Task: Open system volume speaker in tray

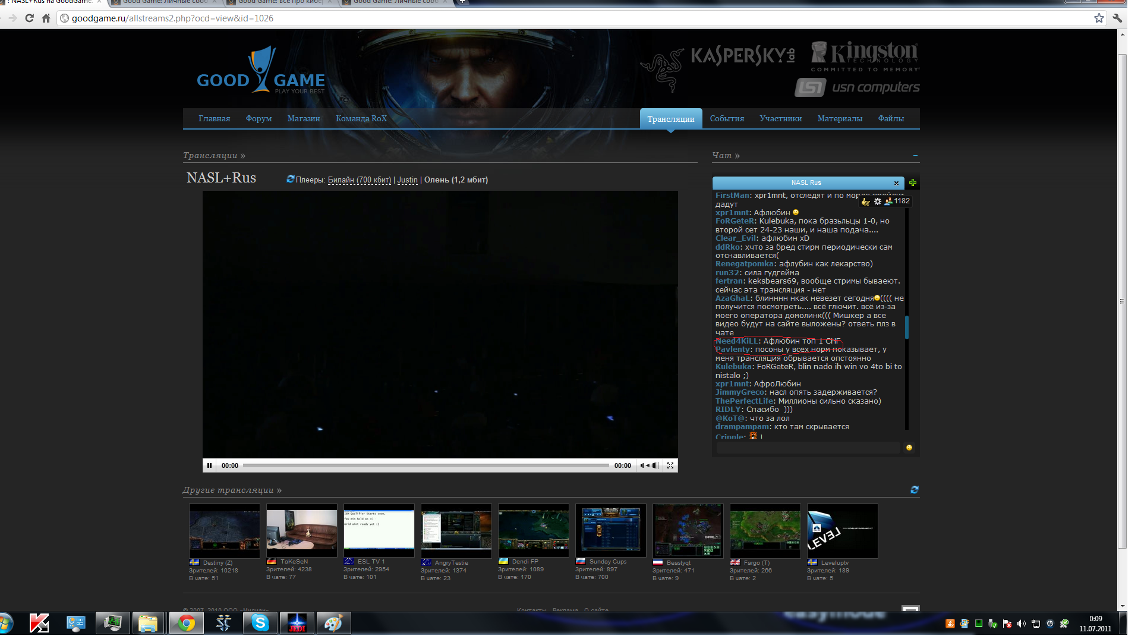Action: coord(1021,624)
